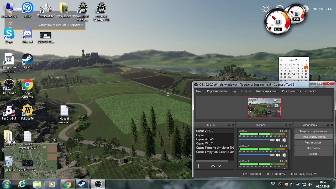Go to next month in calendar gadget
Image resolution: width=336 pixels, height=189 pixels.
306,60
